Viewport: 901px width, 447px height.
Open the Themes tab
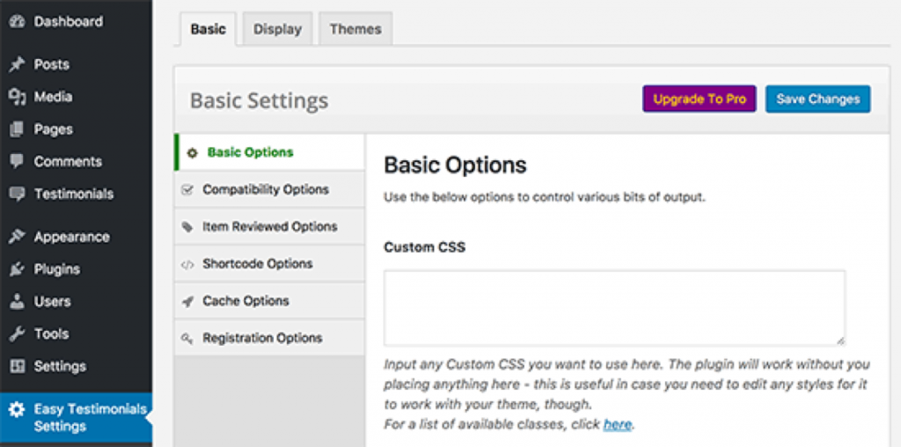(355, 29)
